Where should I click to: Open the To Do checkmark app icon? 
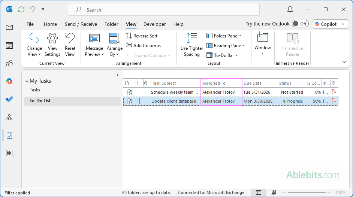(9, 99)
